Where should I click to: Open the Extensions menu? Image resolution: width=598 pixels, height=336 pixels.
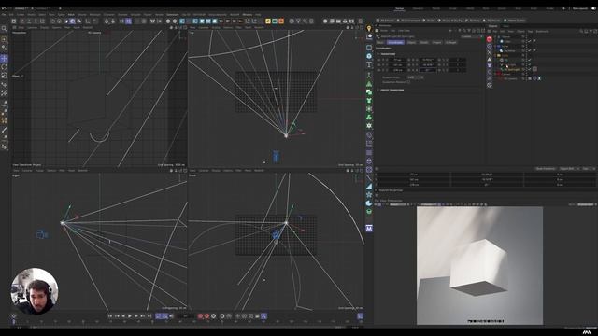coord(172,15)
